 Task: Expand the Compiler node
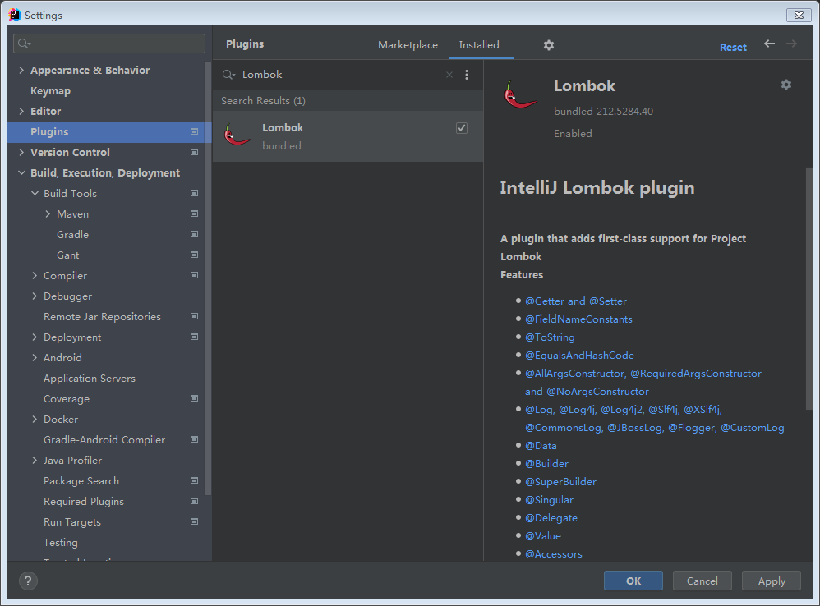(35, 275)
